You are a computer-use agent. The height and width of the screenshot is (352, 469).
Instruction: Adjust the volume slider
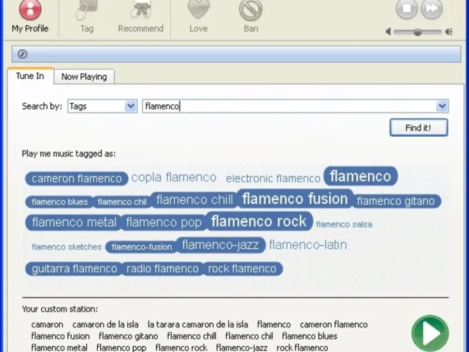coord(417,32)
